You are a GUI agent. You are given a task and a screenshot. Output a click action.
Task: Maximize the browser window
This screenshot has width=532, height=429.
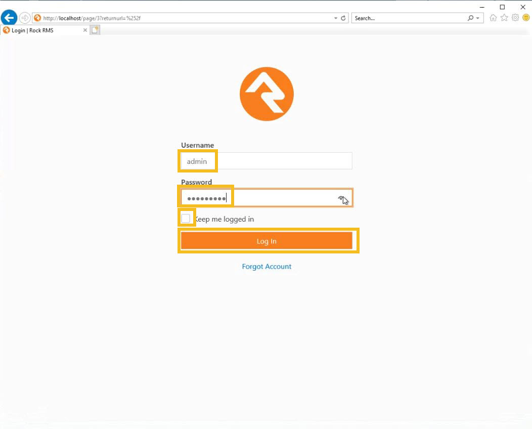coord(502,7)
